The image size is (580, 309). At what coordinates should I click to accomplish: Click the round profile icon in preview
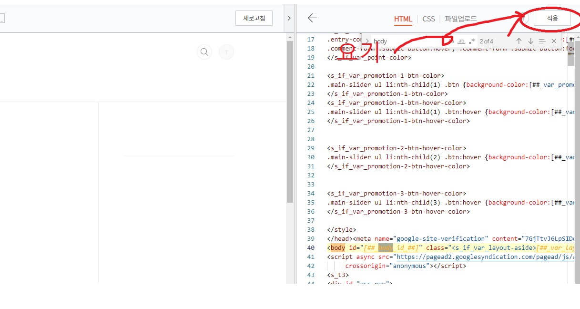pos(226,52)
